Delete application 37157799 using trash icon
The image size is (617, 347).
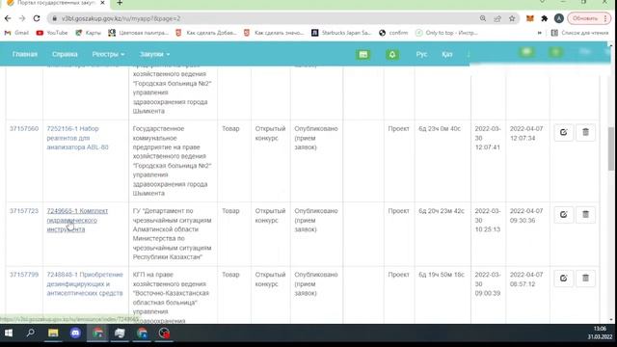pyautogui.click(x=585, y=279)
